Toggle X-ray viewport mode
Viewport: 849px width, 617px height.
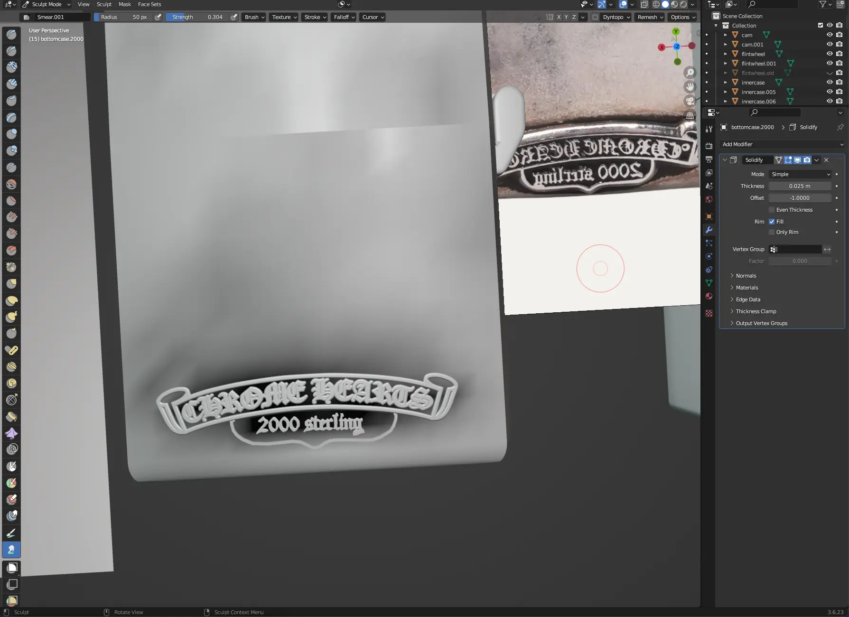tap(644, 4)
